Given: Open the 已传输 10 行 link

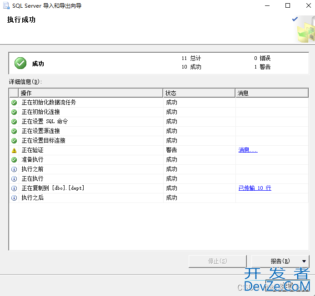Looking at the screenshot, I should (255, 188).
